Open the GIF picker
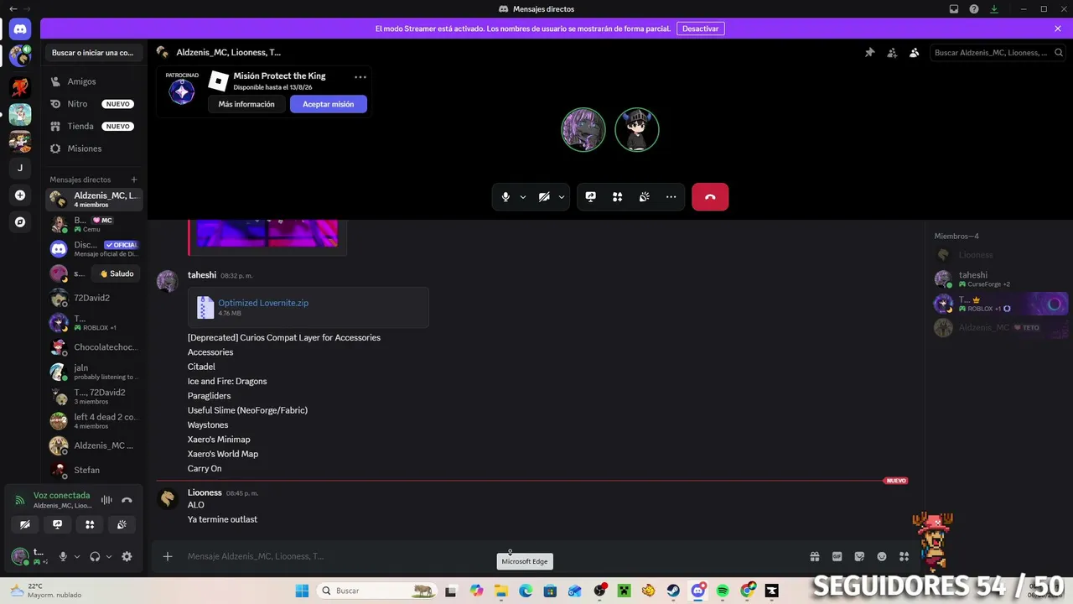 837,556
